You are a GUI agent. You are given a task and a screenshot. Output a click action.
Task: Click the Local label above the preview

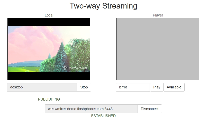click(x=49, y=15)
